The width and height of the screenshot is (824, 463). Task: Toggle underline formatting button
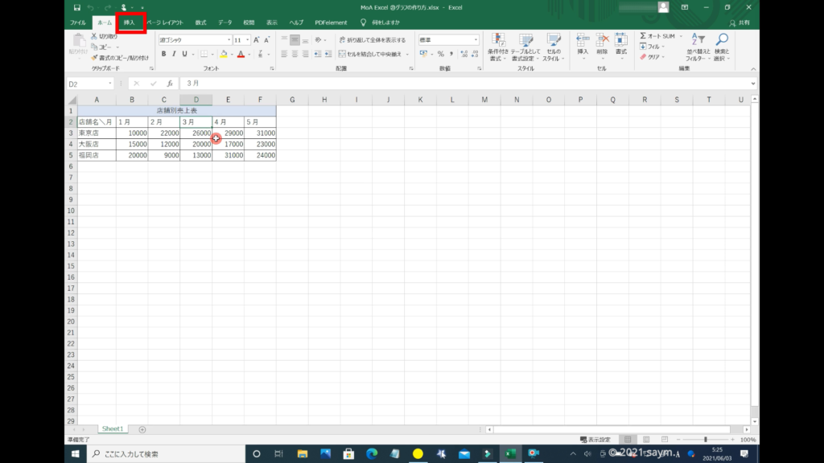(184, 54)
